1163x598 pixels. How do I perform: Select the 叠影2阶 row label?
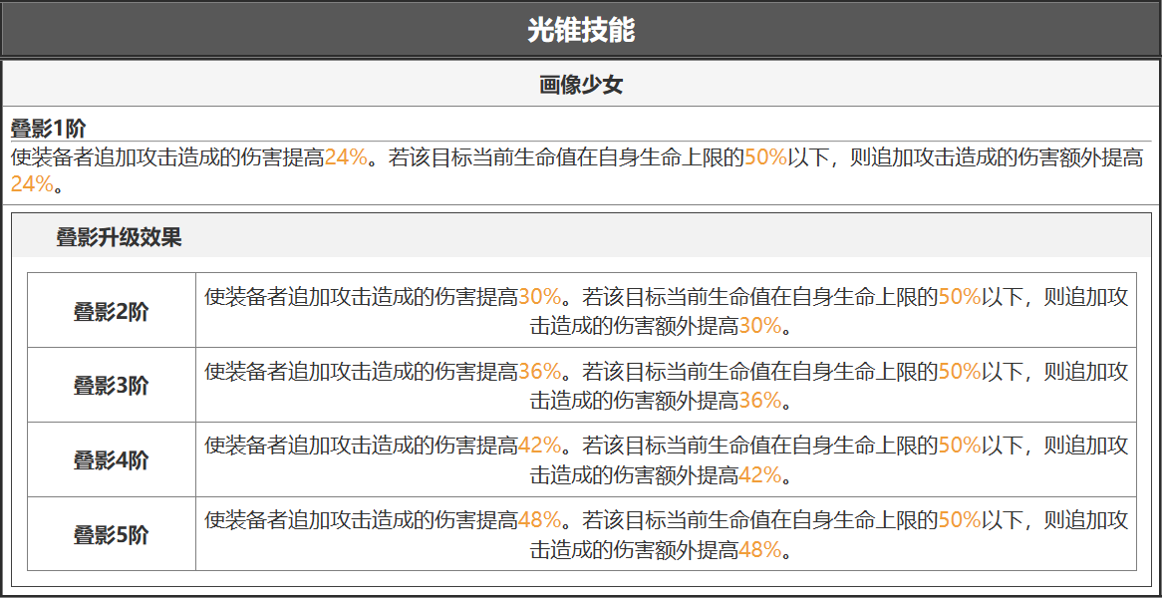111,312
